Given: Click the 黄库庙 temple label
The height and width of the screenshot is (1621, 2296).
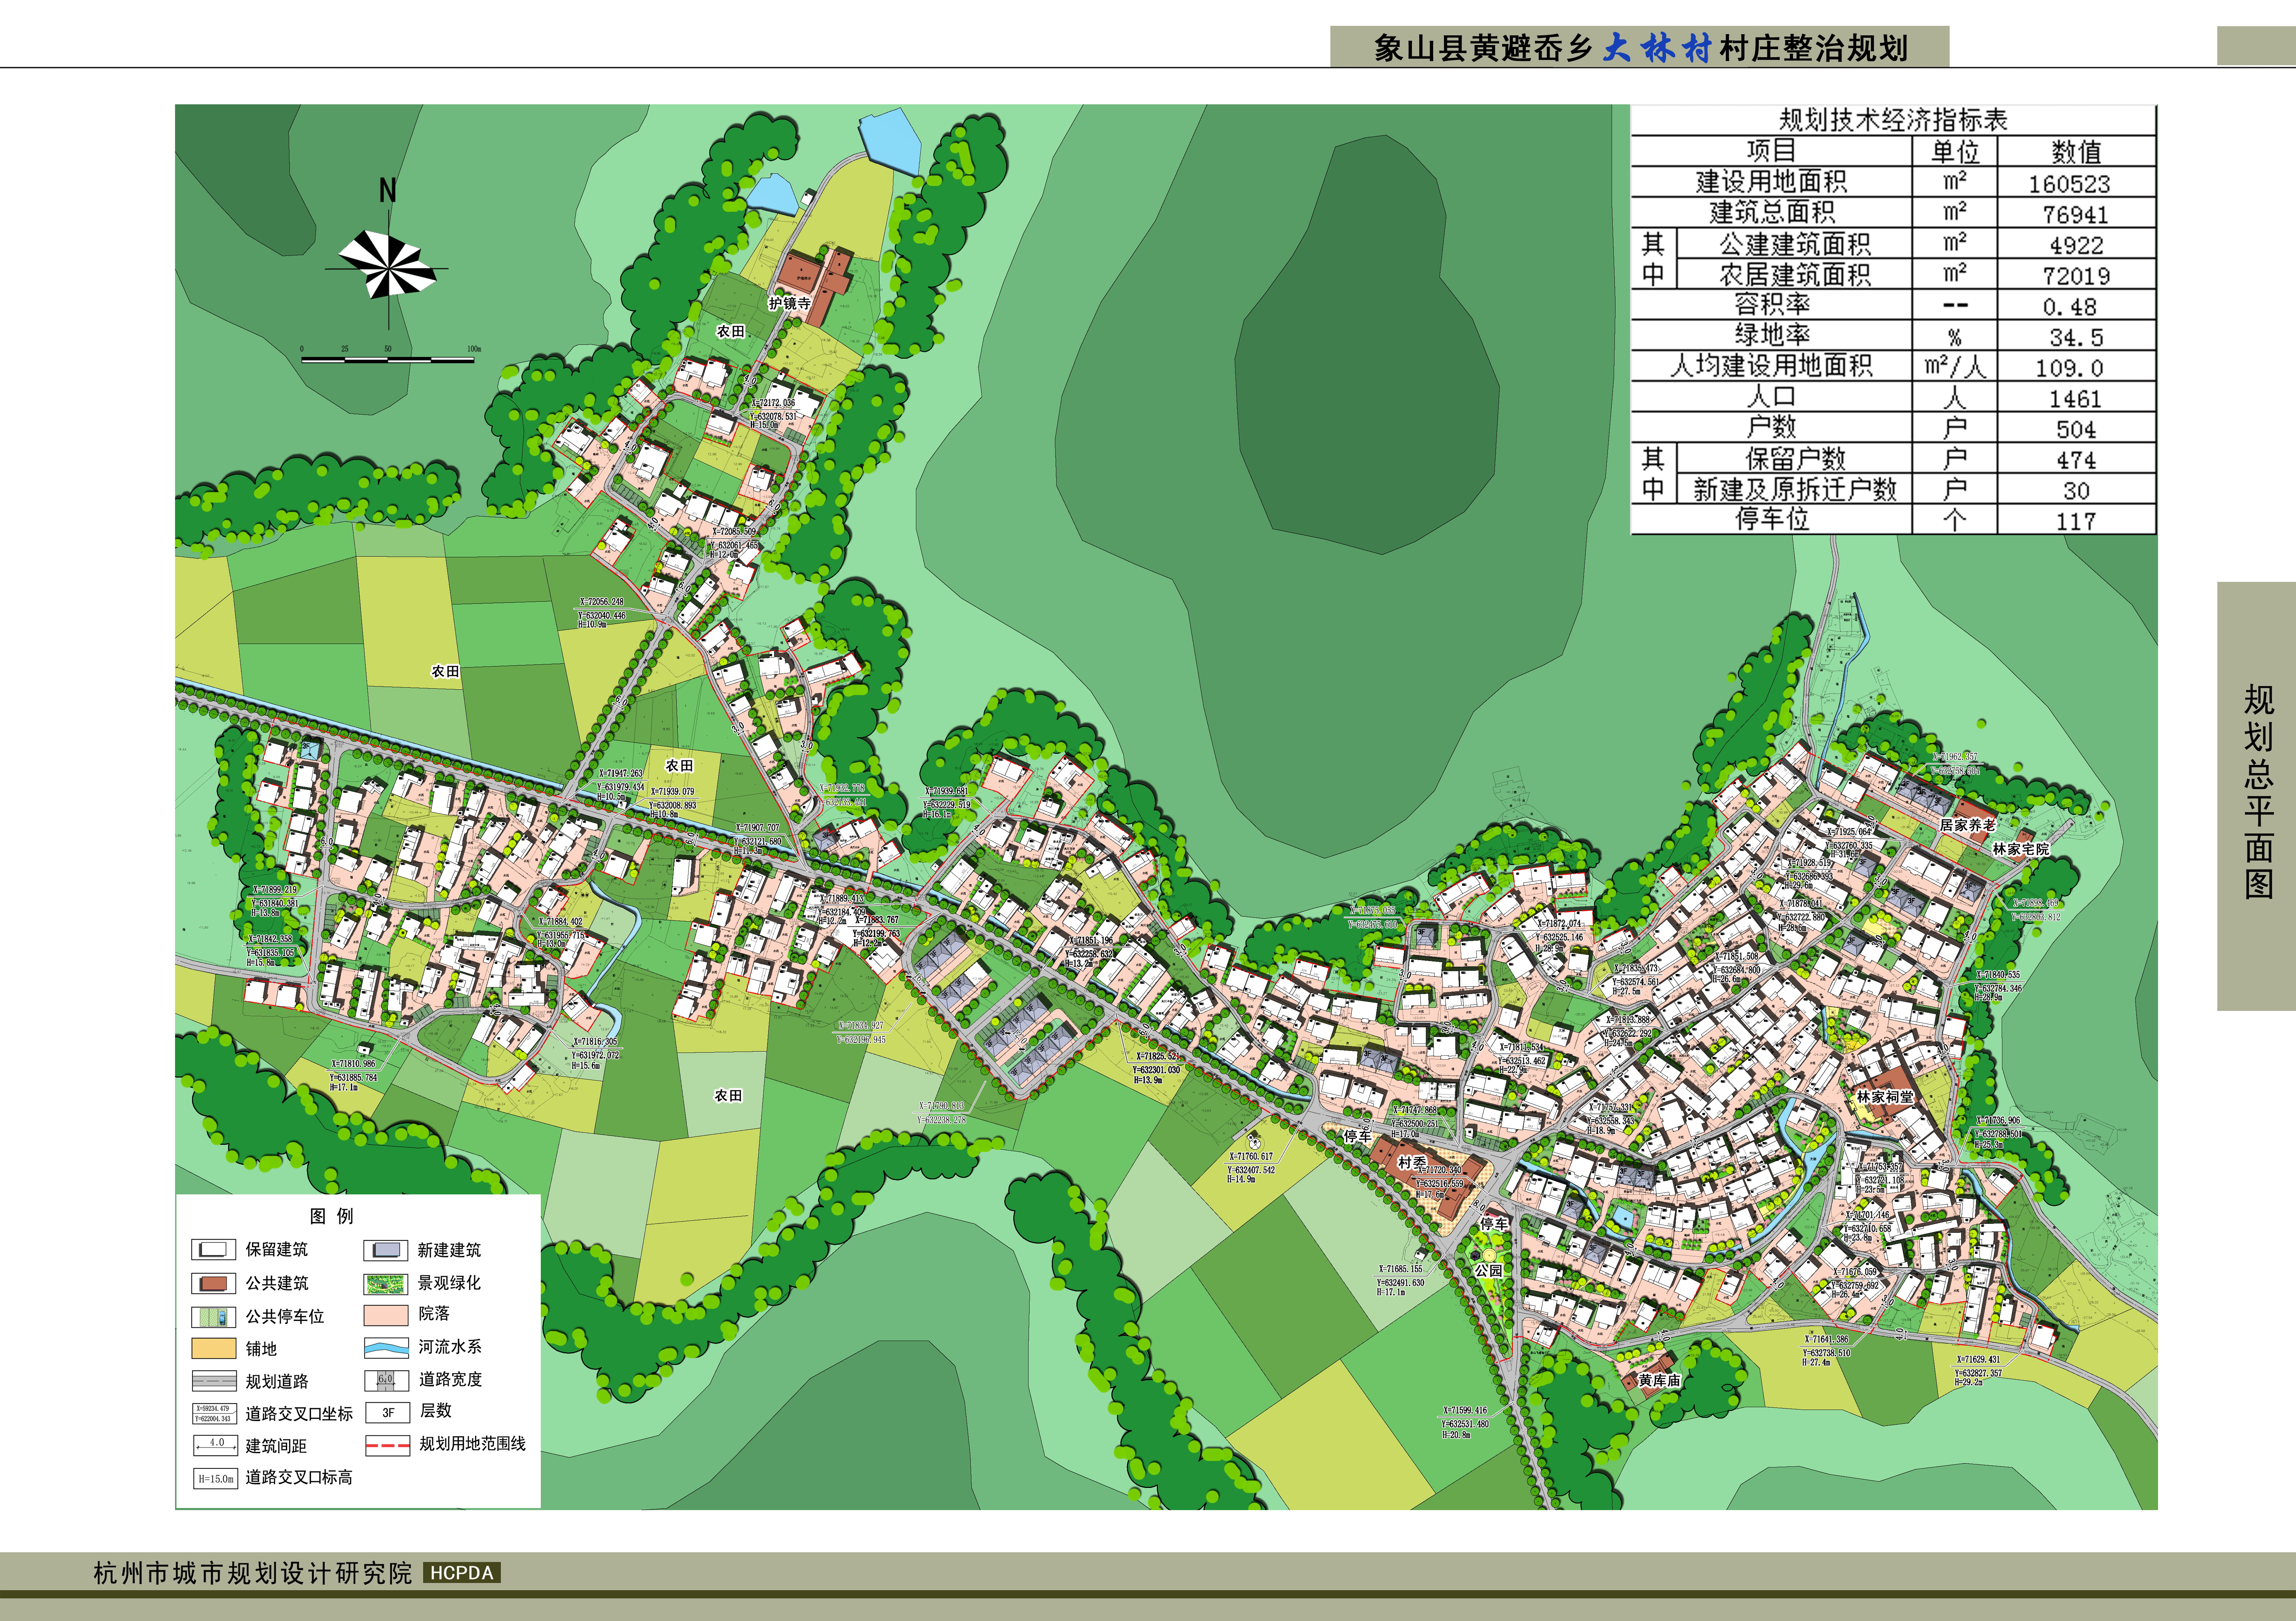Looking at the screenshot, I should click(1659, 1380).
